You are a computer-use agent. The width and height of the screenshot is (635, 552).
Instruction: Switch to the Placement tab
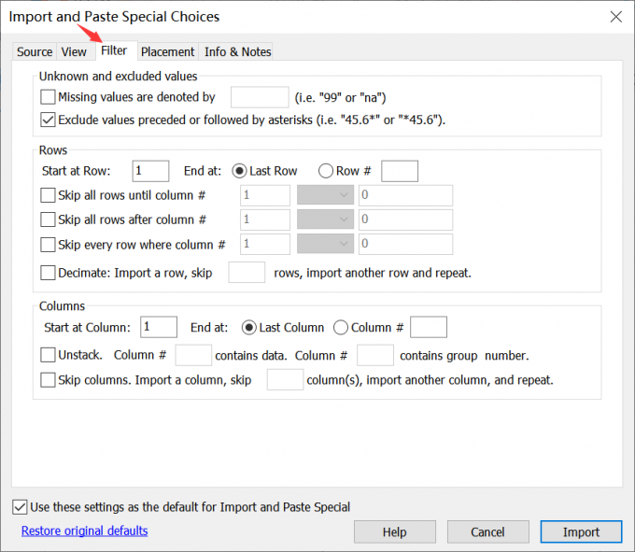[167, 52]
